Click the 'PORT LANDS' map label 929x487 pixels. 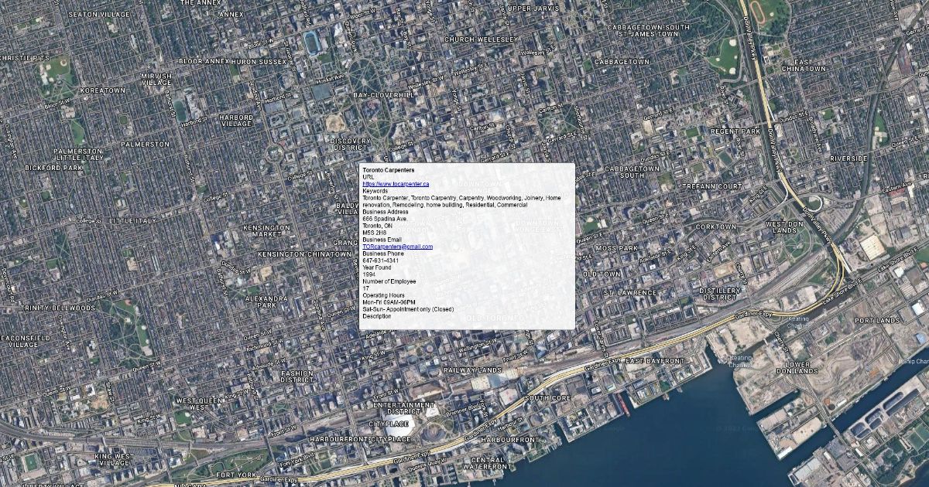click(x=877, y=320)
